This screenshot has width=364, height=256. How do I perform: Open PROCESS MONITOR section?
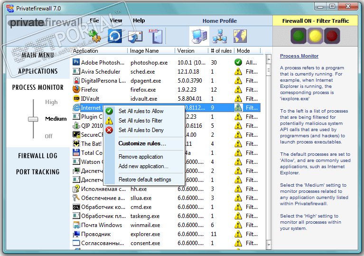(x=38, y=87)
